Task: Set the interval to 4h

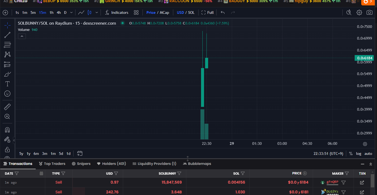Action: point(59,13)
